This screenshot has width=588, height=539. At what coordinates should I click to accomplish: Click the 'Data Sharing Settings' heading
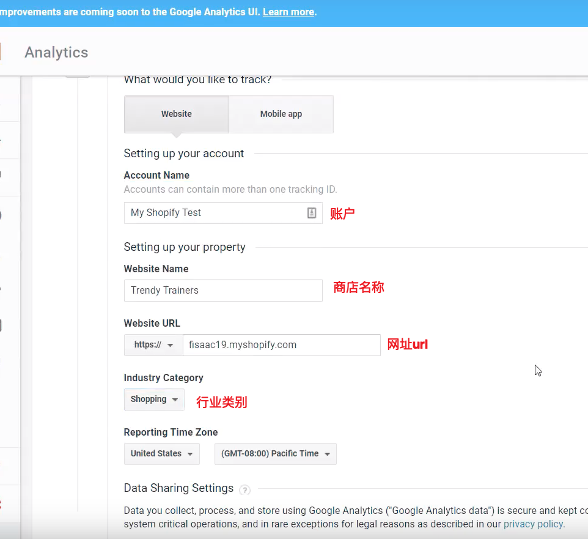click(178, 488)
